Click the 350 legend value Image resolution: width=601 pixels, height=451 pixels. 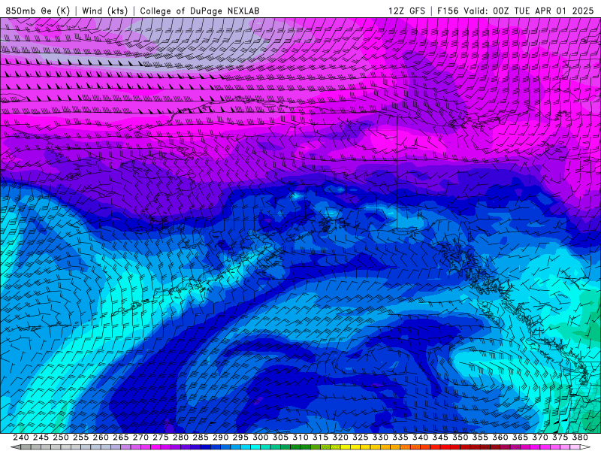point(461,437)
